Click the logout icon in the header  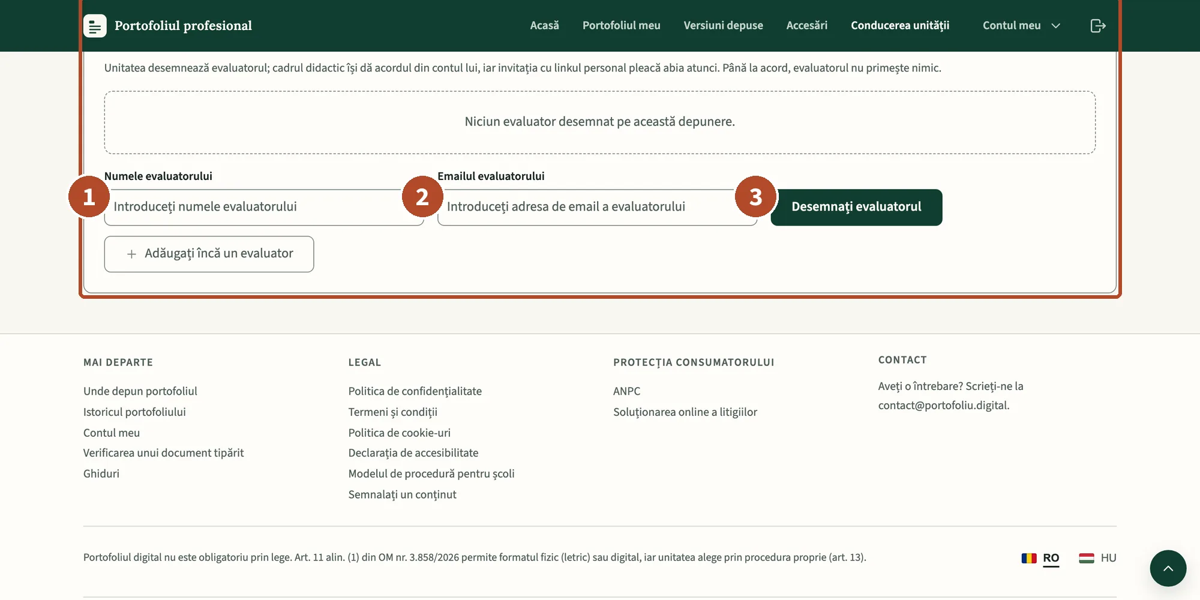pyautogui.click(x=1097, y=26)
